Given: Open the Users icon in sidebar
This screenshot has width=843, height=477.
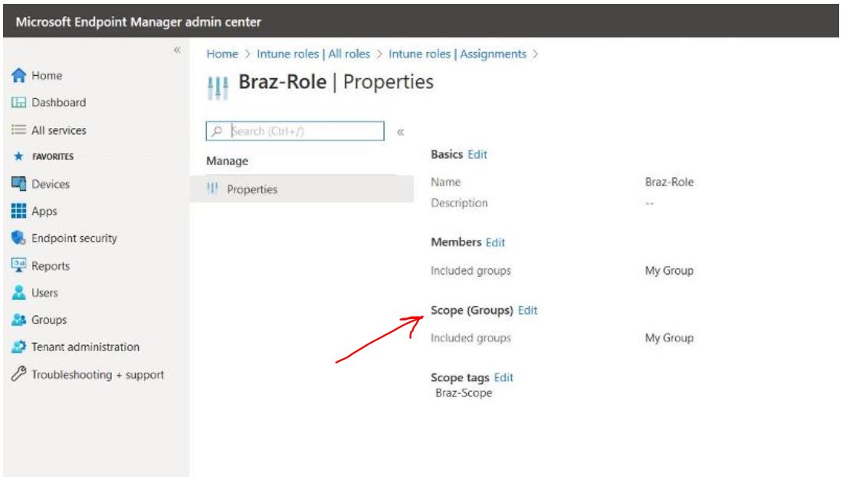Looking at the screenshot, I should tap(19, 293).
